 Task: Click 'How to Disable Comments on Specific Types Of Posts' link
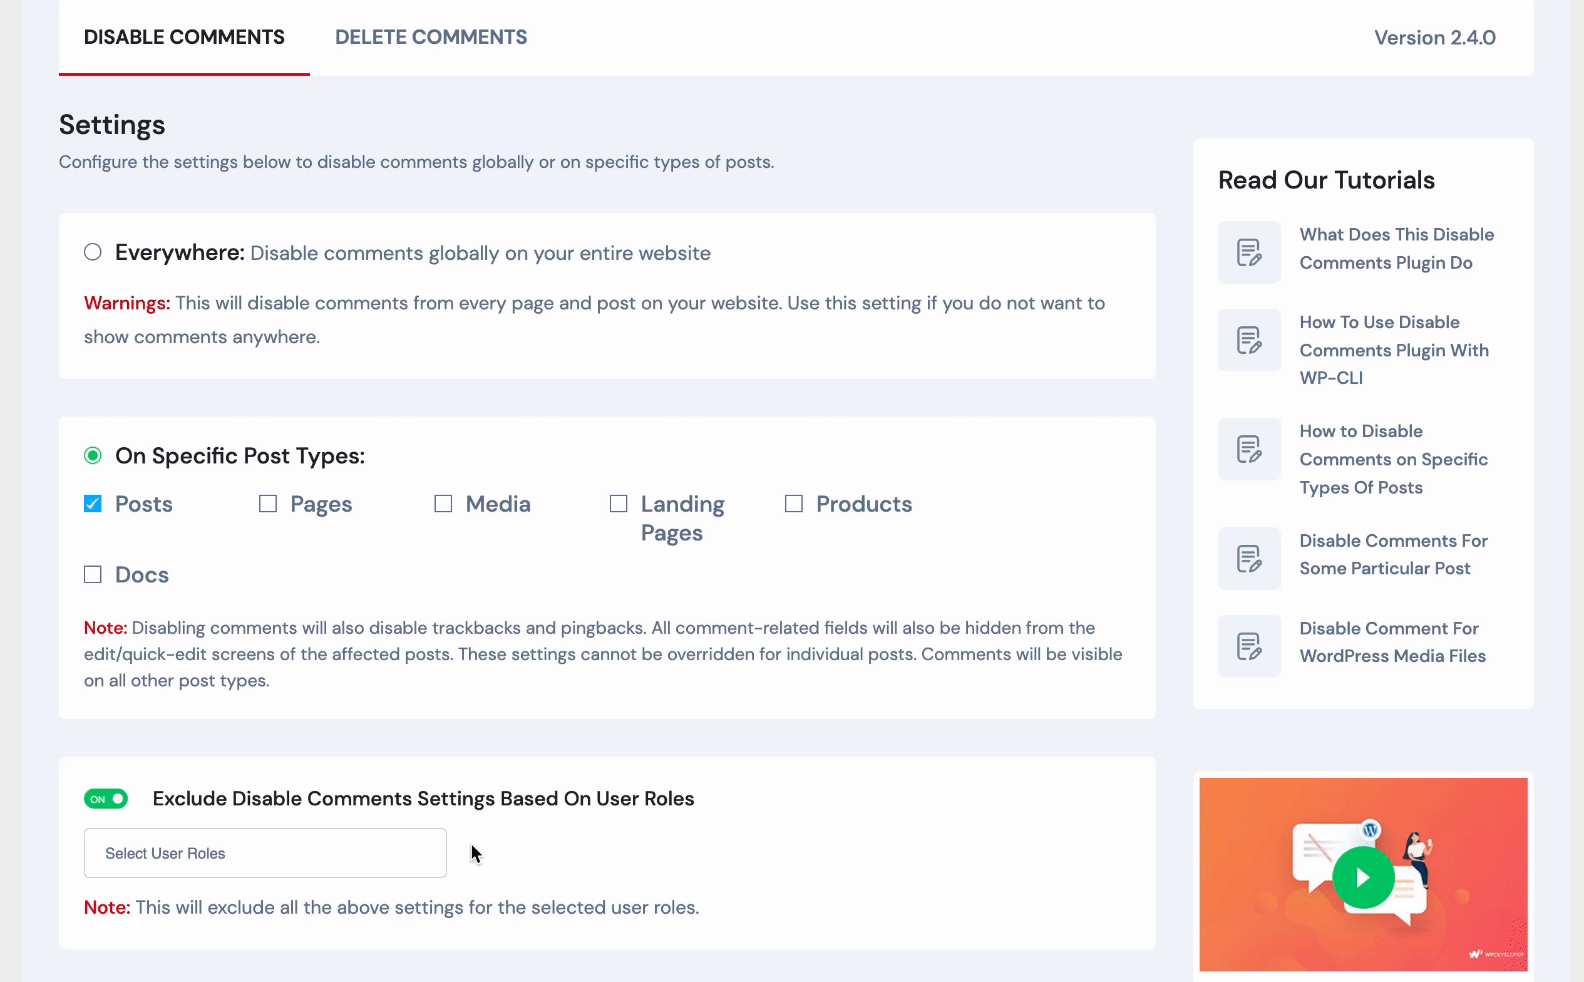click(1394, 459)
